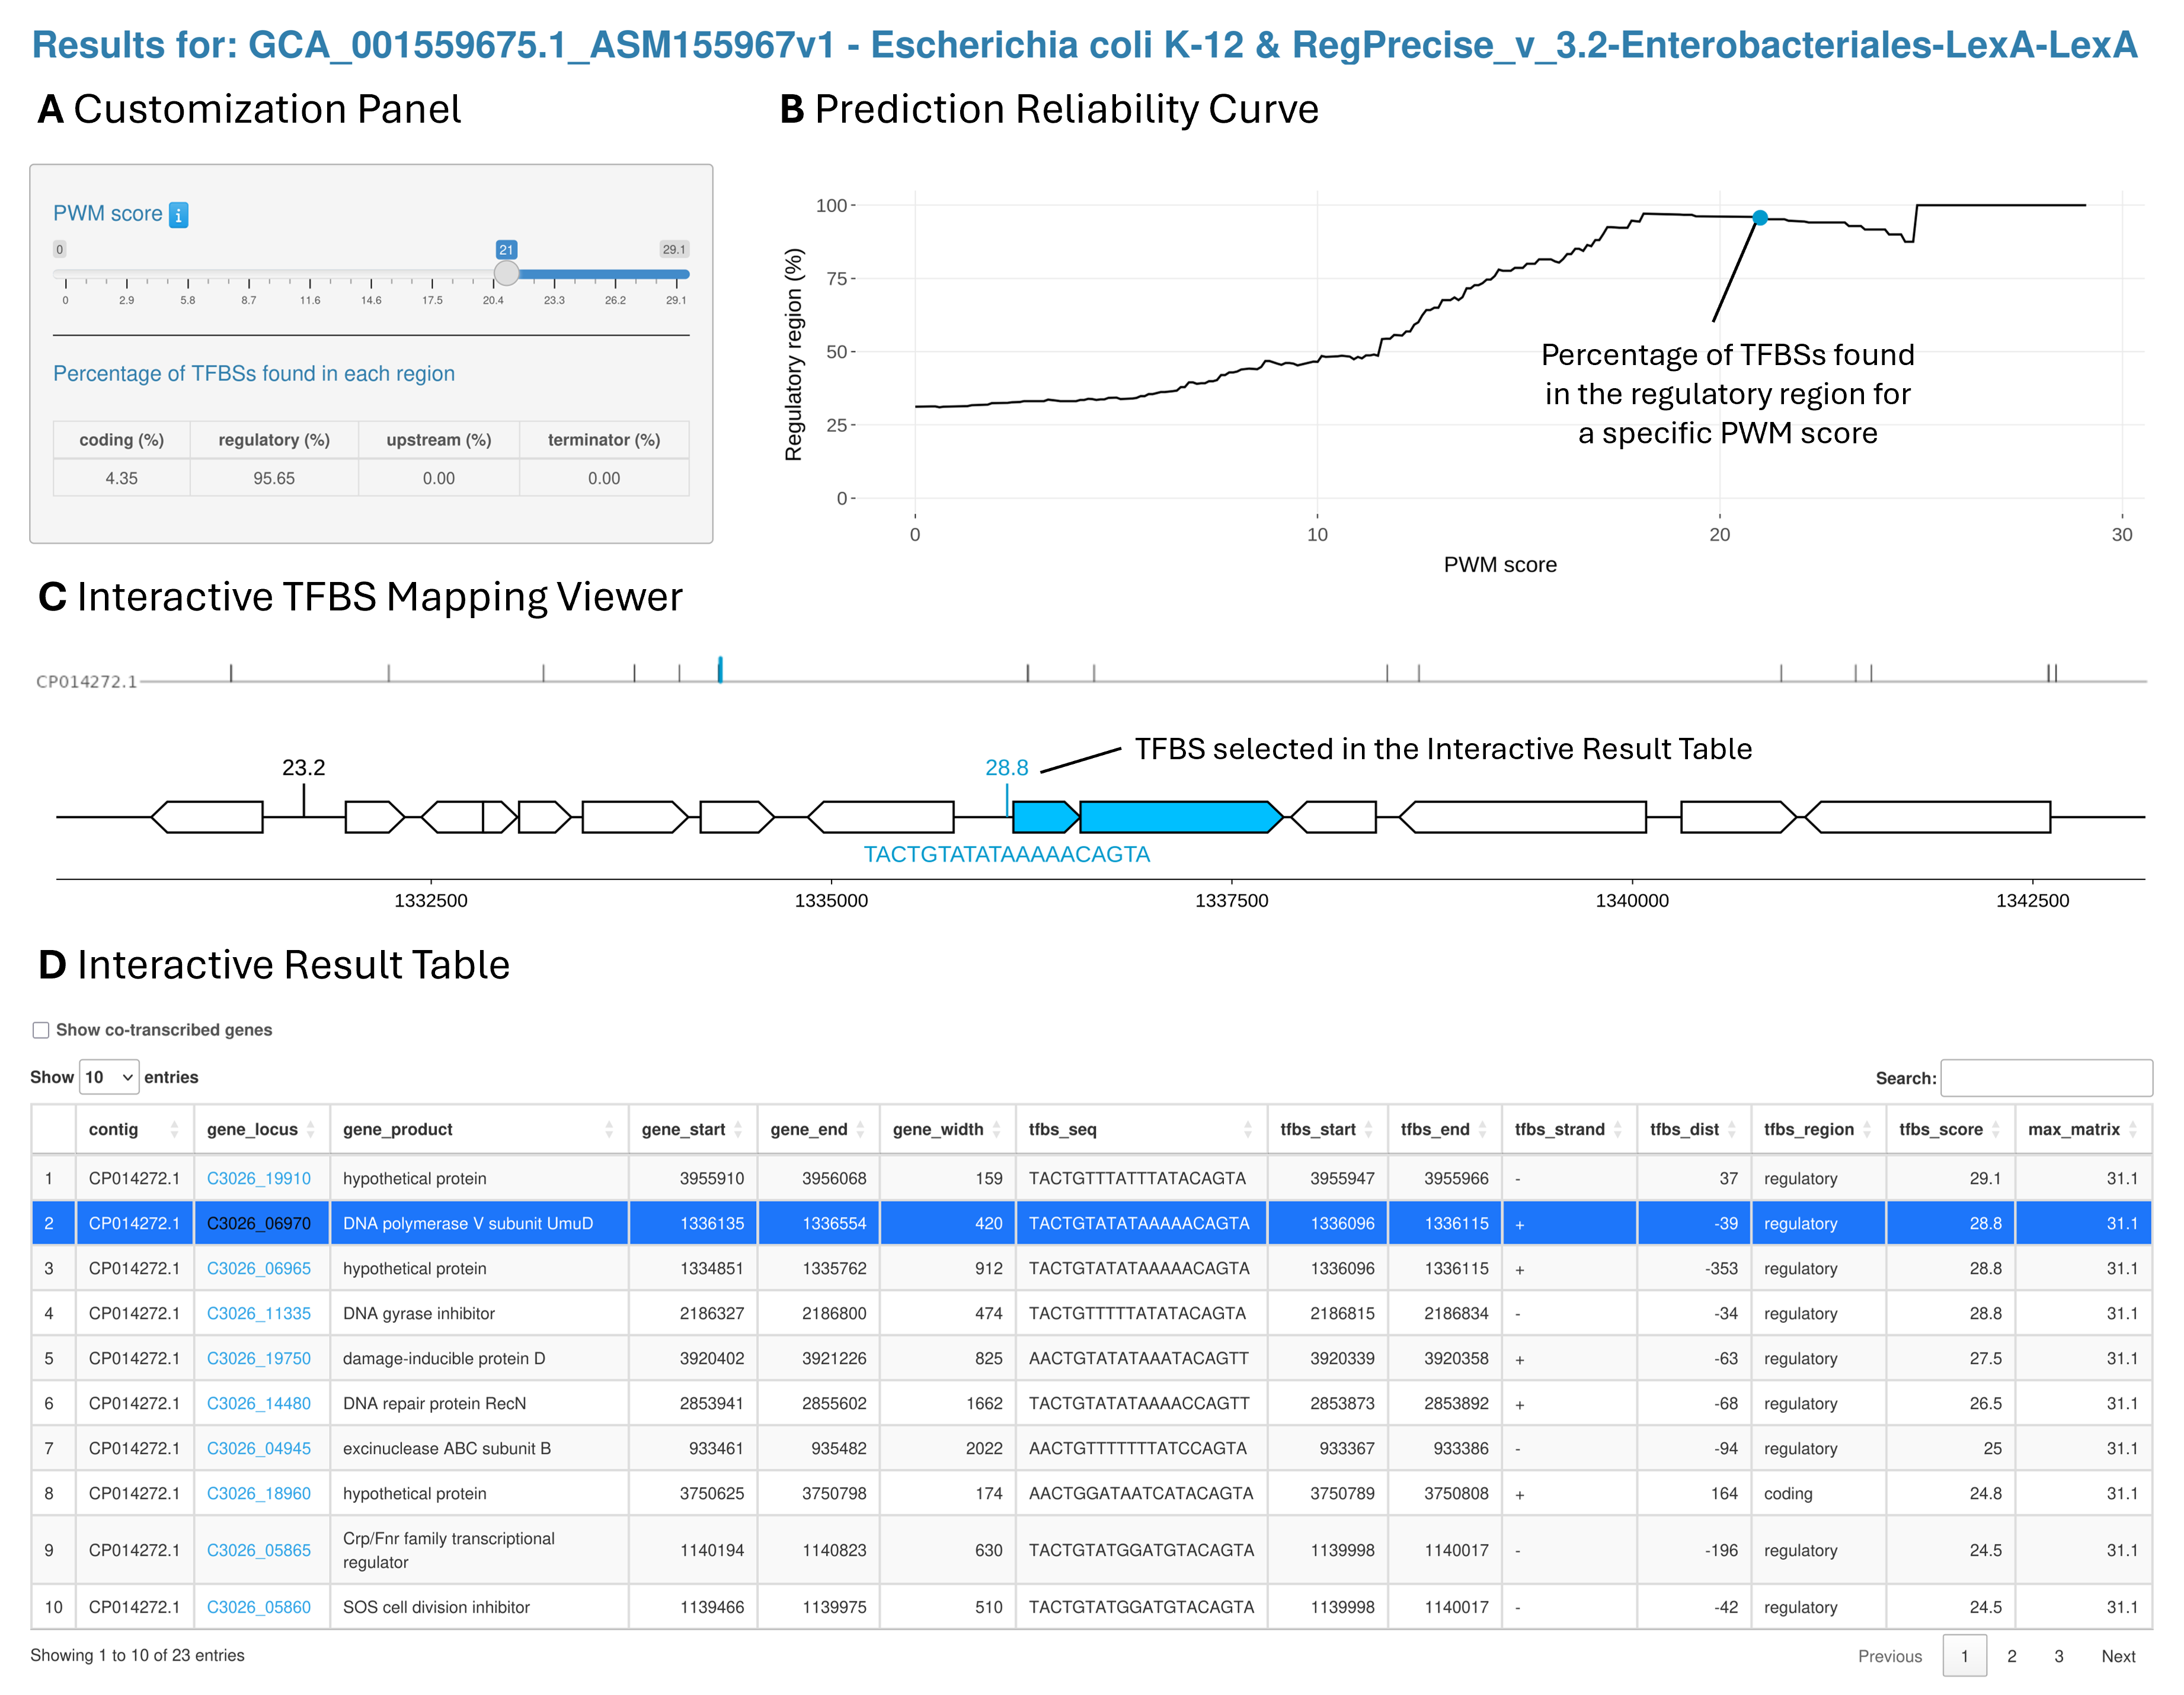Click the gene_width column sort icon
Screen dimensions: 2184x1695
click(997, 1129)
